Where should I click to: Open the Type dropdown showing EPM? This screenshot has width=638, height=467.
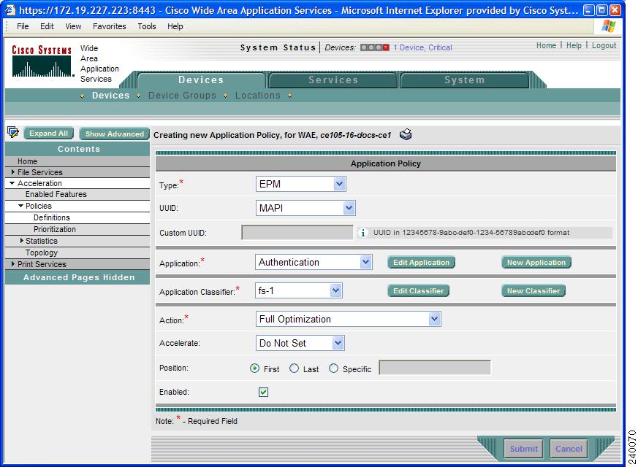[x=300, y=184]
